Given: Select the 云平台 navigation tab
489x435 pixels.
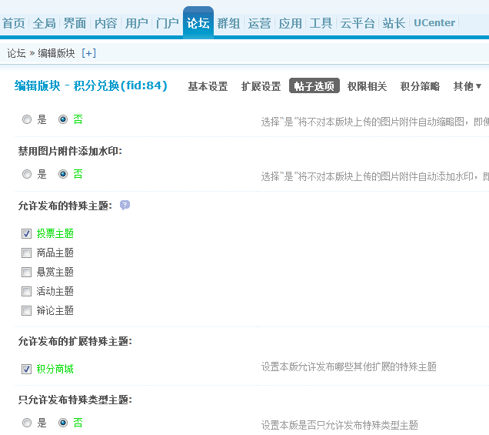Looking at the screenshot, I should pyautogui.click(x=358, y=23).
